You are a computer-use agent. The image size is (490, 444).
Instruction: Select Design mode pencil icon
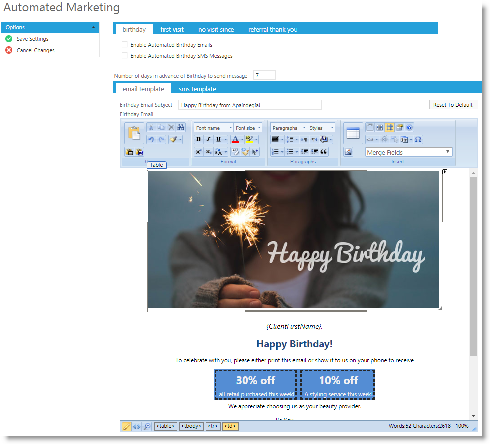126,426
